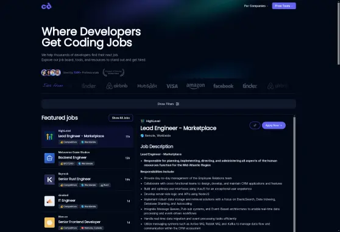Screen dimensions: 340x232
Task: Click the HighLevel company name in detail panel
Action: (153, 121)
